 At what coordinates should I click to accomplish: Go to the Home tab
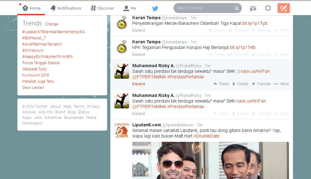pyautogui.click(x=31, y=8)
